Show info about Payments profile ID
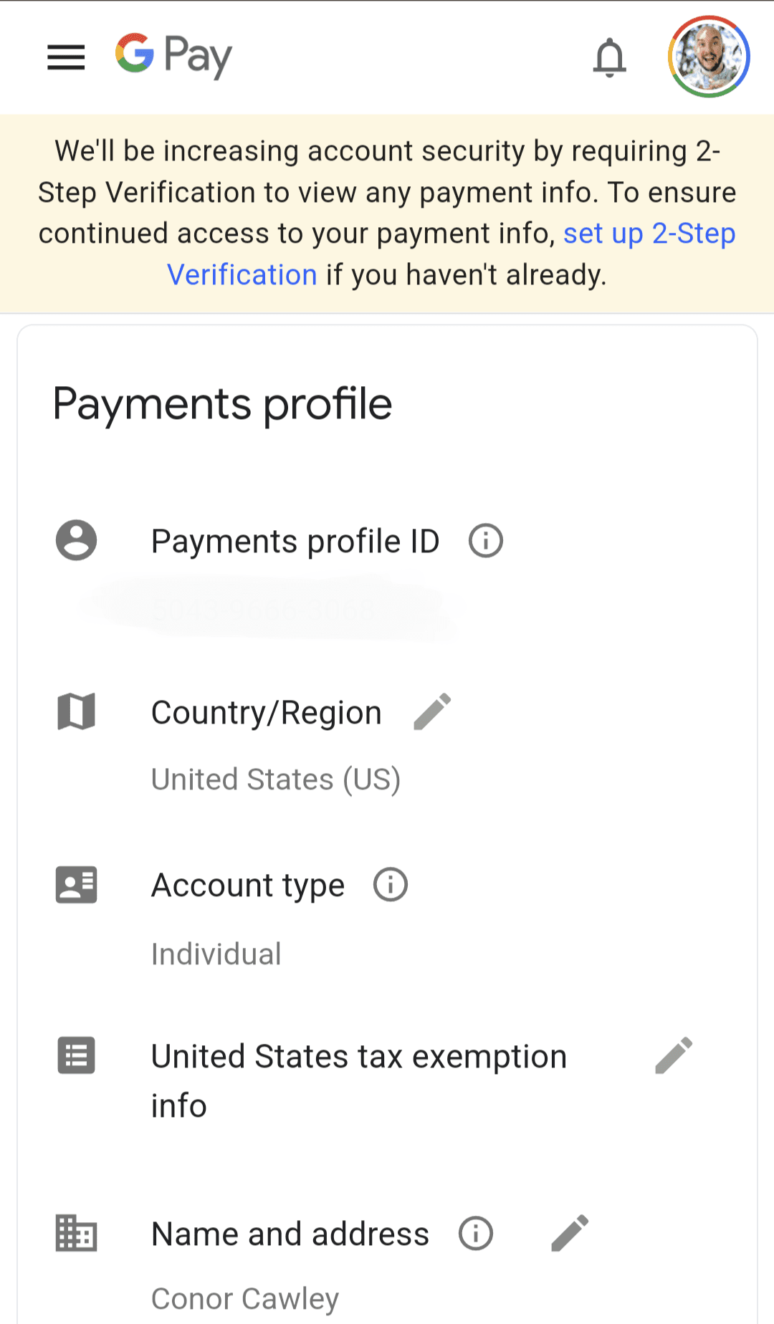This screenshot has width=774, height=1324. pos(486,541)
